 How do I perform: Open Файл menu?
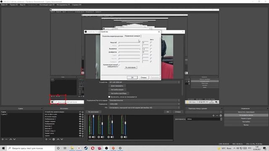coord(4,5)
